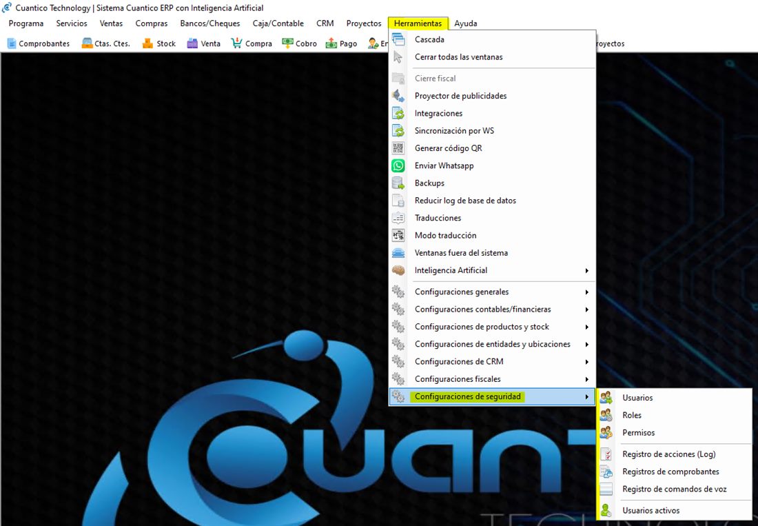Click the Comprobantes toolbar icon

12,43
